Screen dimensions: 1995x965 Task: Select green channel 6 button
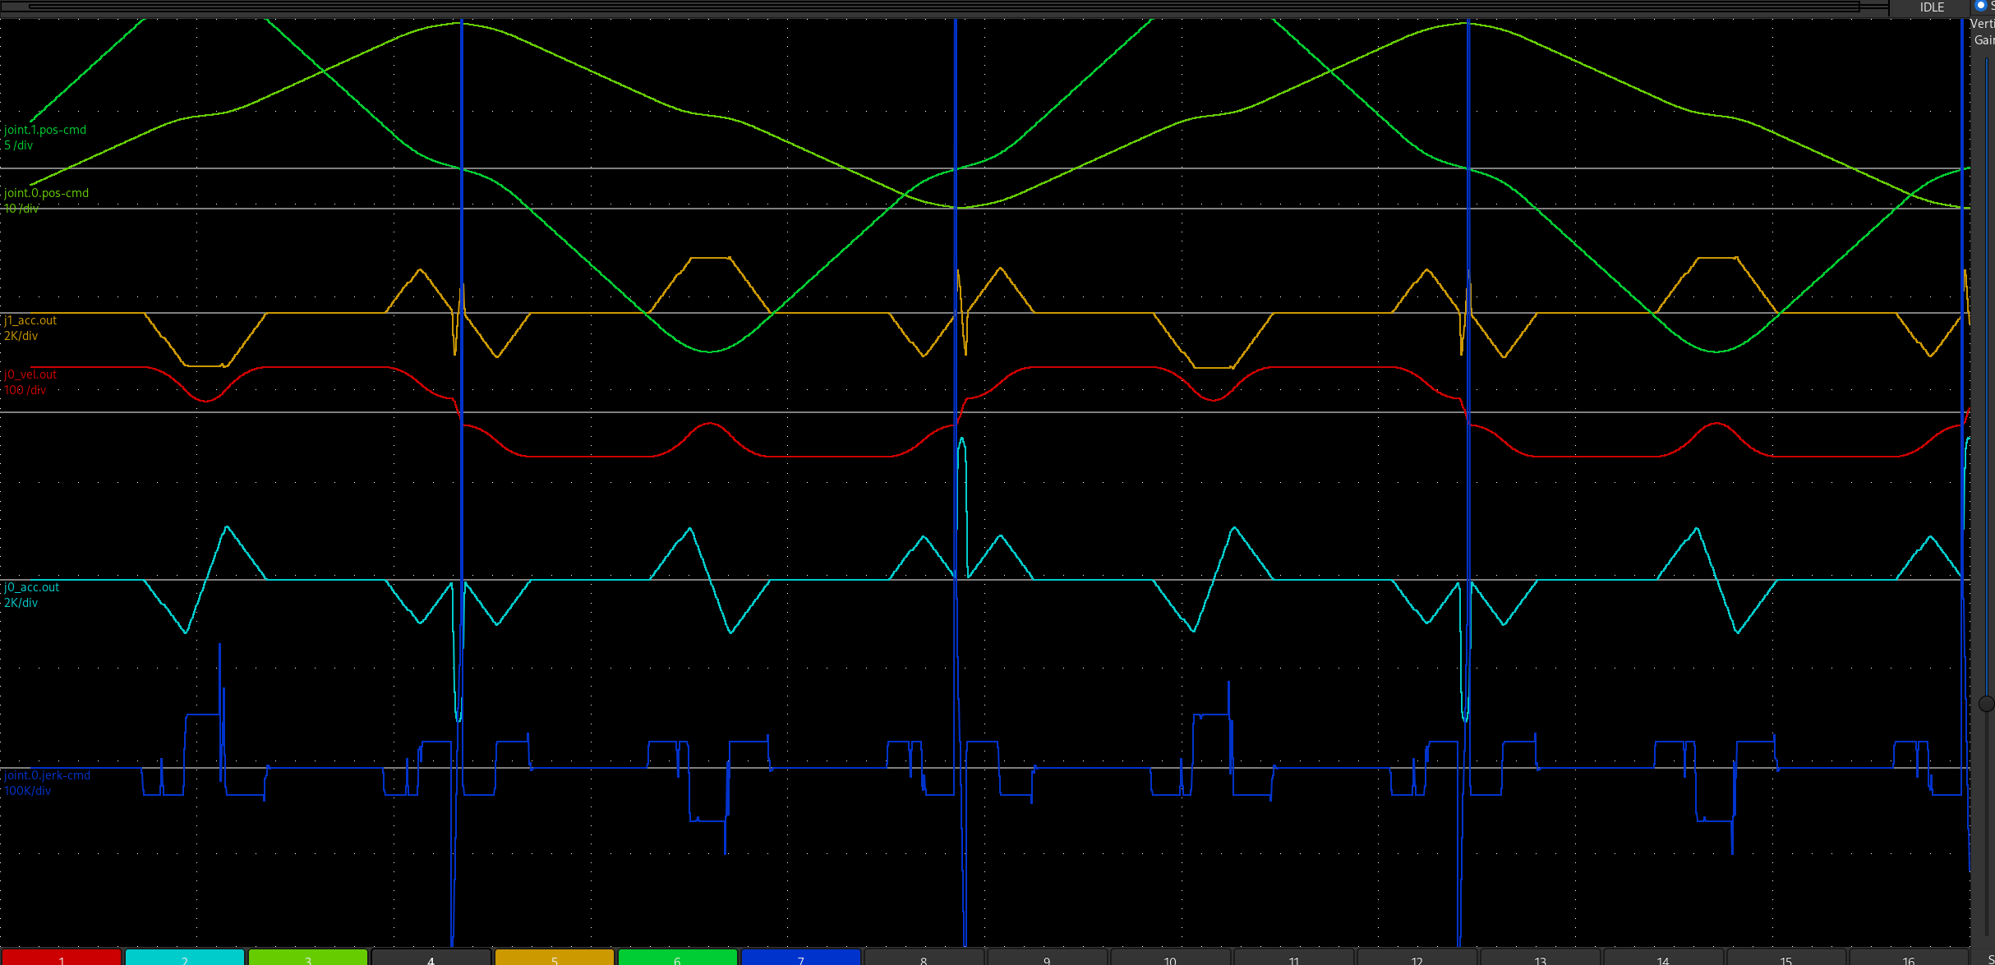[678, 958]
